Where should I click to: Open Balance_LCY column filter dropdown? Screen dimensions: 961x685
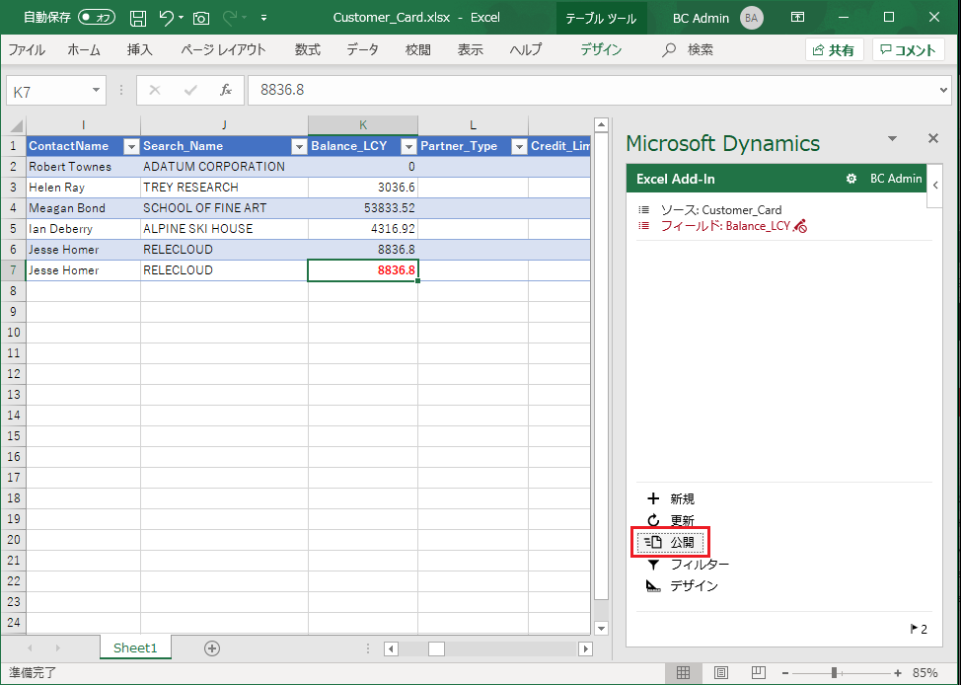pyautogui.click(x=408, y=146)
